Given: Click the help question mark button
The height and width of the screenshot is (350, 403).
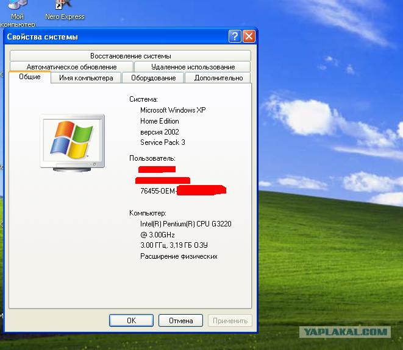Looking at the screenshot, I should click(x=234, y=36).
